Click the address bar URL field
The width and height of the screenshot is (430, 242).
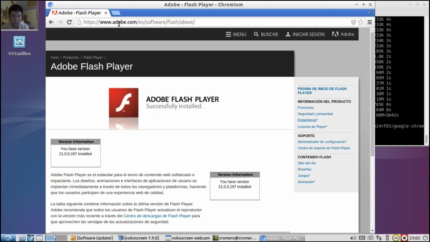(215, 22)
